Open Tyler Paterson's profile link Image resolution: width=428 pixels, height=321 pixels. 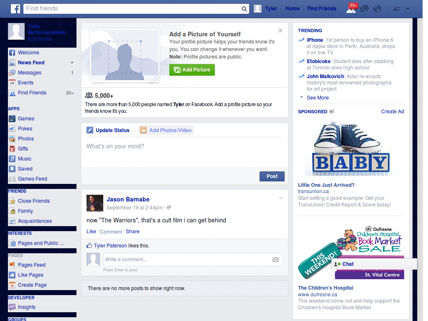[x=110, y=246]
